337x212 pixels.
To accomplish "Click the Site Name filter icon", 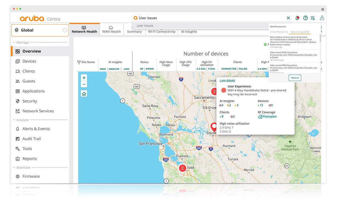I will point(79,63).
